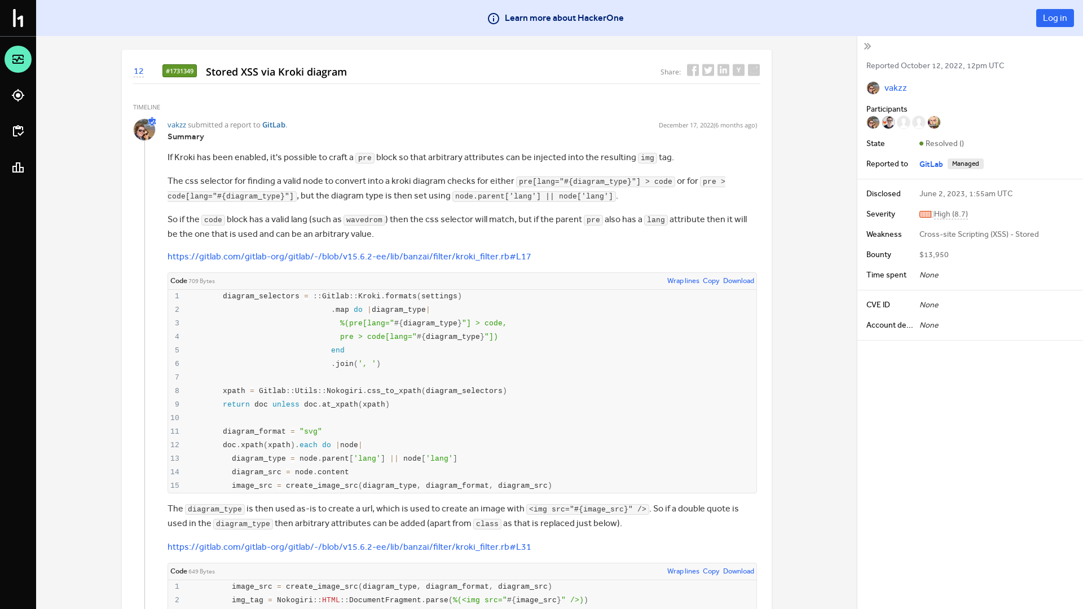1083x609 pixels.
Task: Click the High (8.7) severity rating
Action: click(951, 214)
